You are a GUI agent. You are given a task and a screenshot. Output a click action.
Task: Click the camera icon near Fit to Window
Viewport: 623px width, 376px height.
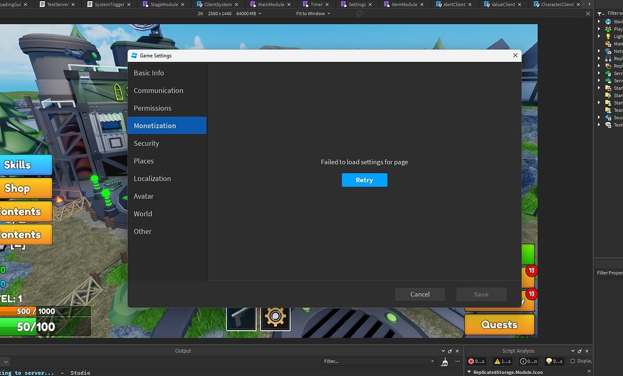pyautogui.click(x=359, y=13)
